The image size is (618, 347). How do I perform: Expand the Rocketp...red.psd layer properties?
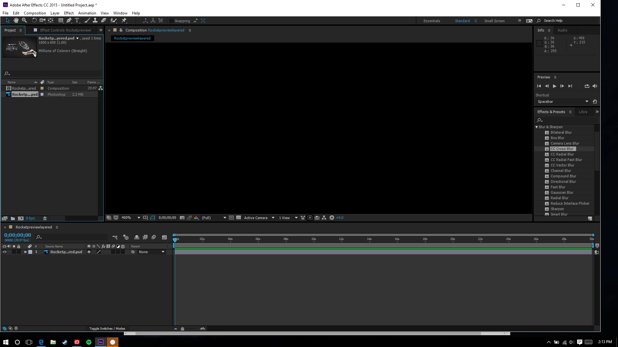(25, 252)
